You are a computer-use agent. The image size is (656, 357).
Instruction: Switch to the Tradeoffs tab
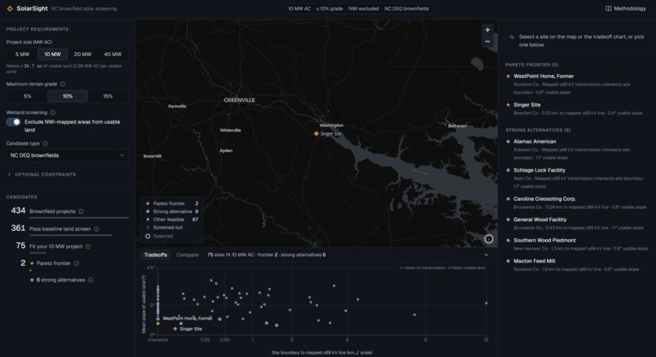point(155,255)
